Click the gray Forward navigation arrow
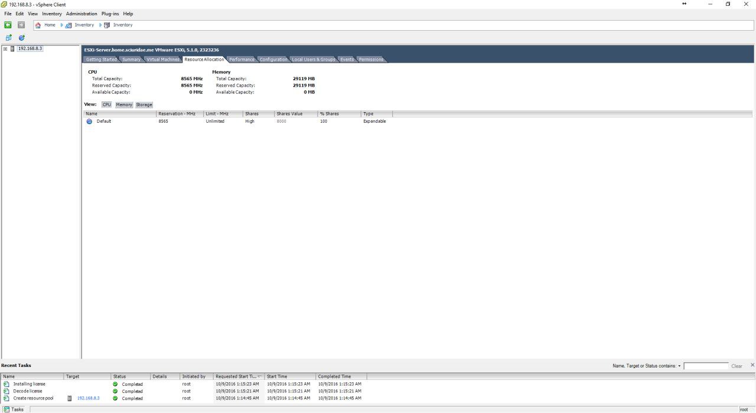Viewport: 756px width, 413px height. [x=21, y=25]
